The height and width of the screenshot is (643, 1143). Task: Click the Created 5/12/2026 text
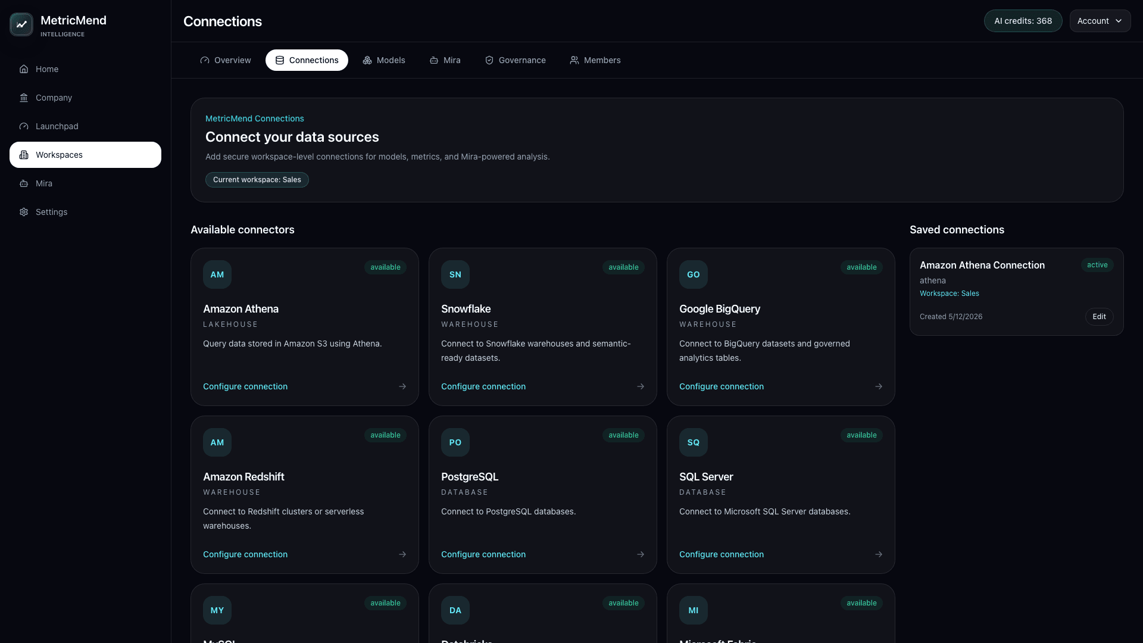951,317
